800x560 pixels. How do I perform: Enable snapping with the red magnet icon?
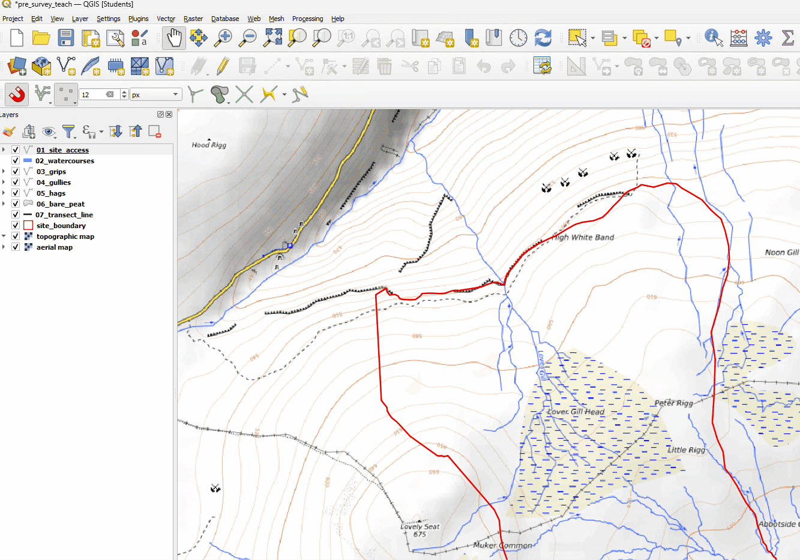coord(17,94)
